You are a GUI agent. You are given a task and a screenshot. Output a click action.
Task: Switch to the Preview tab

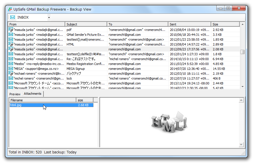15,94
